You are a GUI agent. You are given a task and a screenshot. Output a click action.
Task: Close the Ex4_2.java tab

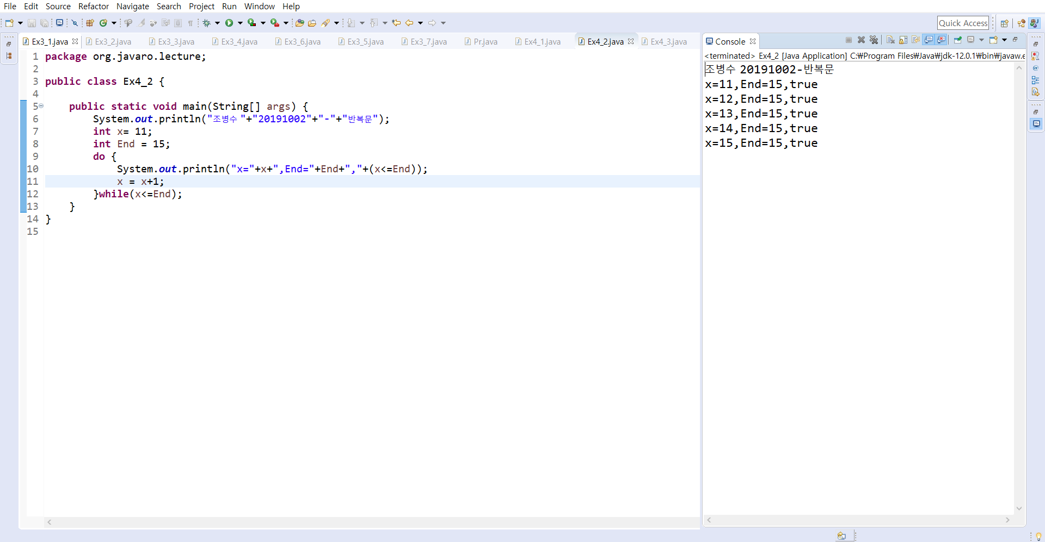click(631, 41)
